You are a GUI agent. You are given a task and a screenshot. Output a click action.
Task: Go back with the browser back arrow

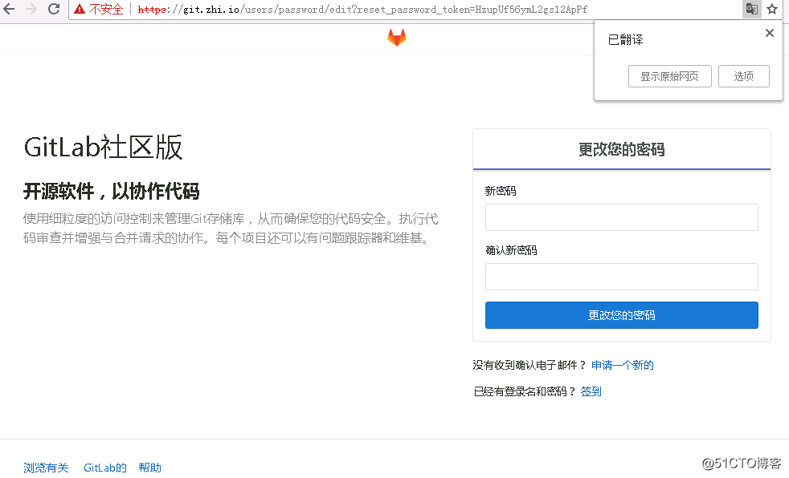point(9,9)
